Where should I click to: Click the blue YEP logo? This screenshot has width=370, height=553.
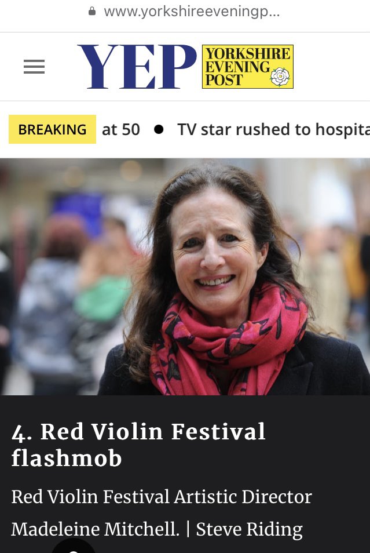[x=137, y=67]
